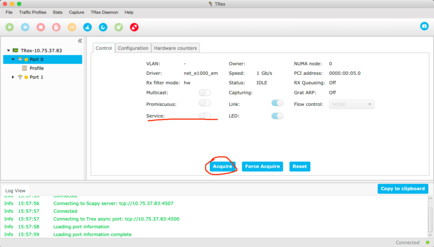
Task: Click the light blue Start-all play icon
Action: point(25,27)
